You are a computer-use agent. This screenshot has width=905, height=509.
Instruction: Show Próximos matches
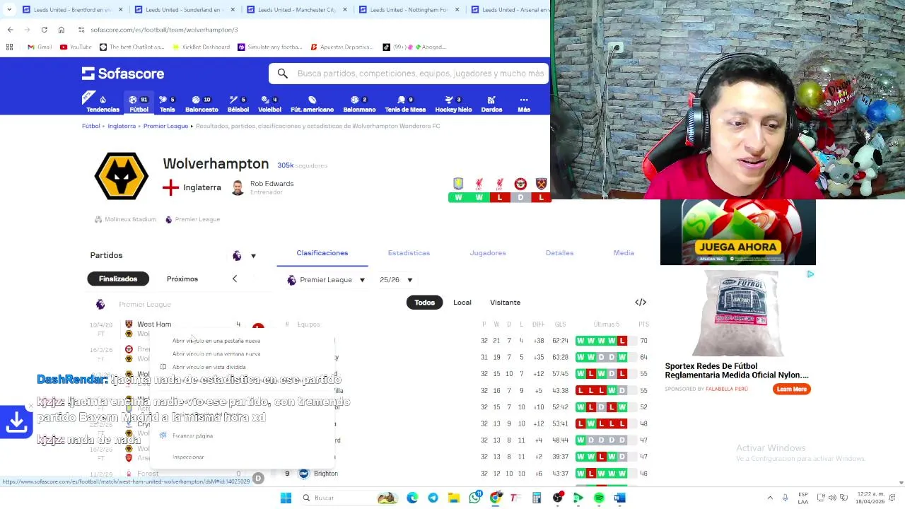coord(182,279)
